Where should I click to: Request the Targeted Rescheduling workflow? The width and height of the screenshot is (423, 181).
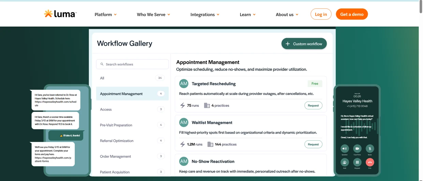[313, 105]
